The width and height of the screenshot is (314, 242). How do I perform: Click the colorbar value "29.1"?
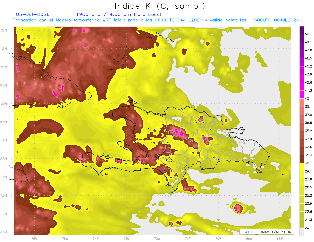pos(309,171)
